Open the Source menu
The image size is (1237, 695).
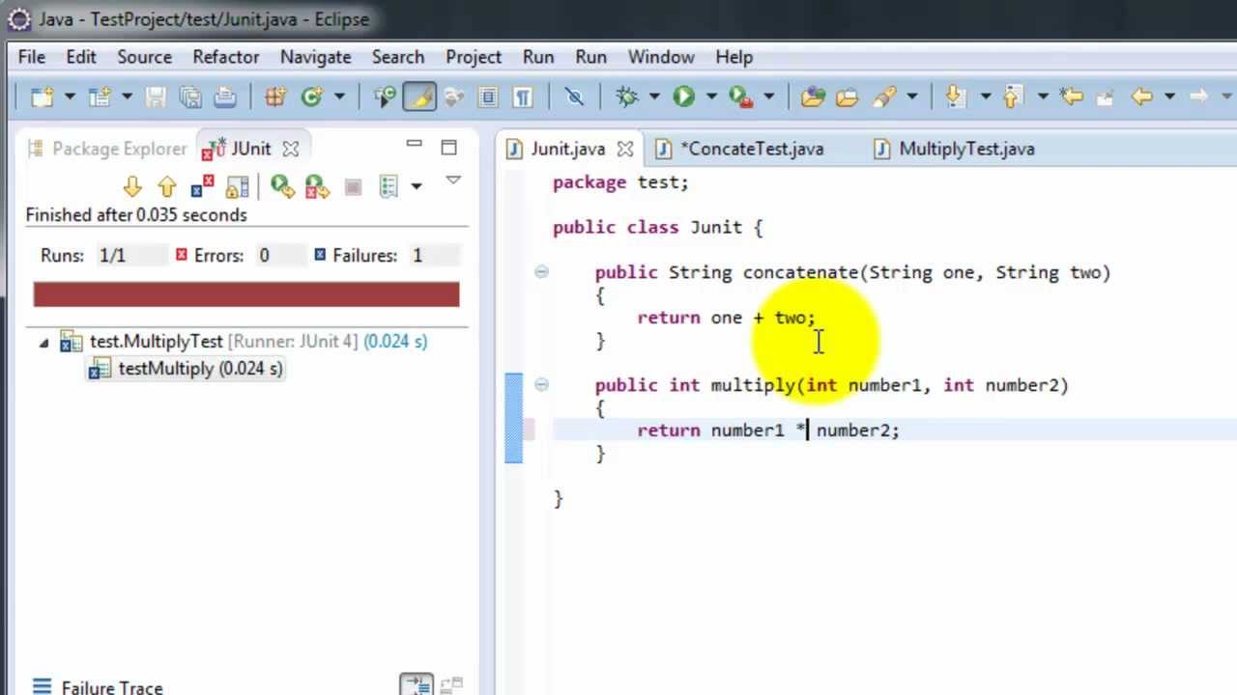click(145, 57)
